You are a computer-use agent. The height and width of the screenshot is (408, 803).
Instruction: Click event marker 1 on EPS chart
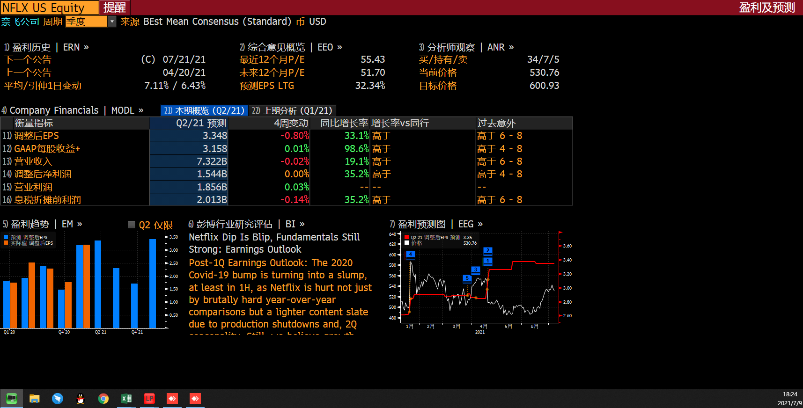tap(488, 261)
